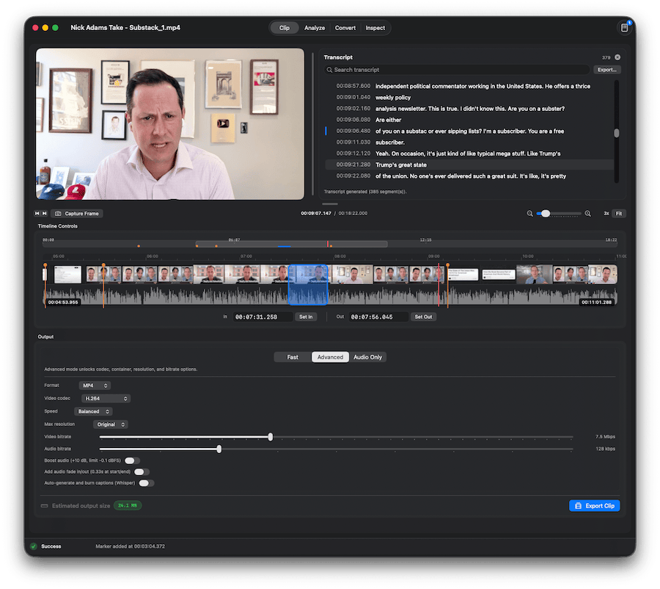Open the Video codec dropdown

tap(106, 398)
